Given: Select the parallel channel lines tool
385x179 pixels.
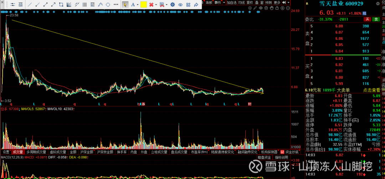Looking at the screenshot, I should (77, 4).
